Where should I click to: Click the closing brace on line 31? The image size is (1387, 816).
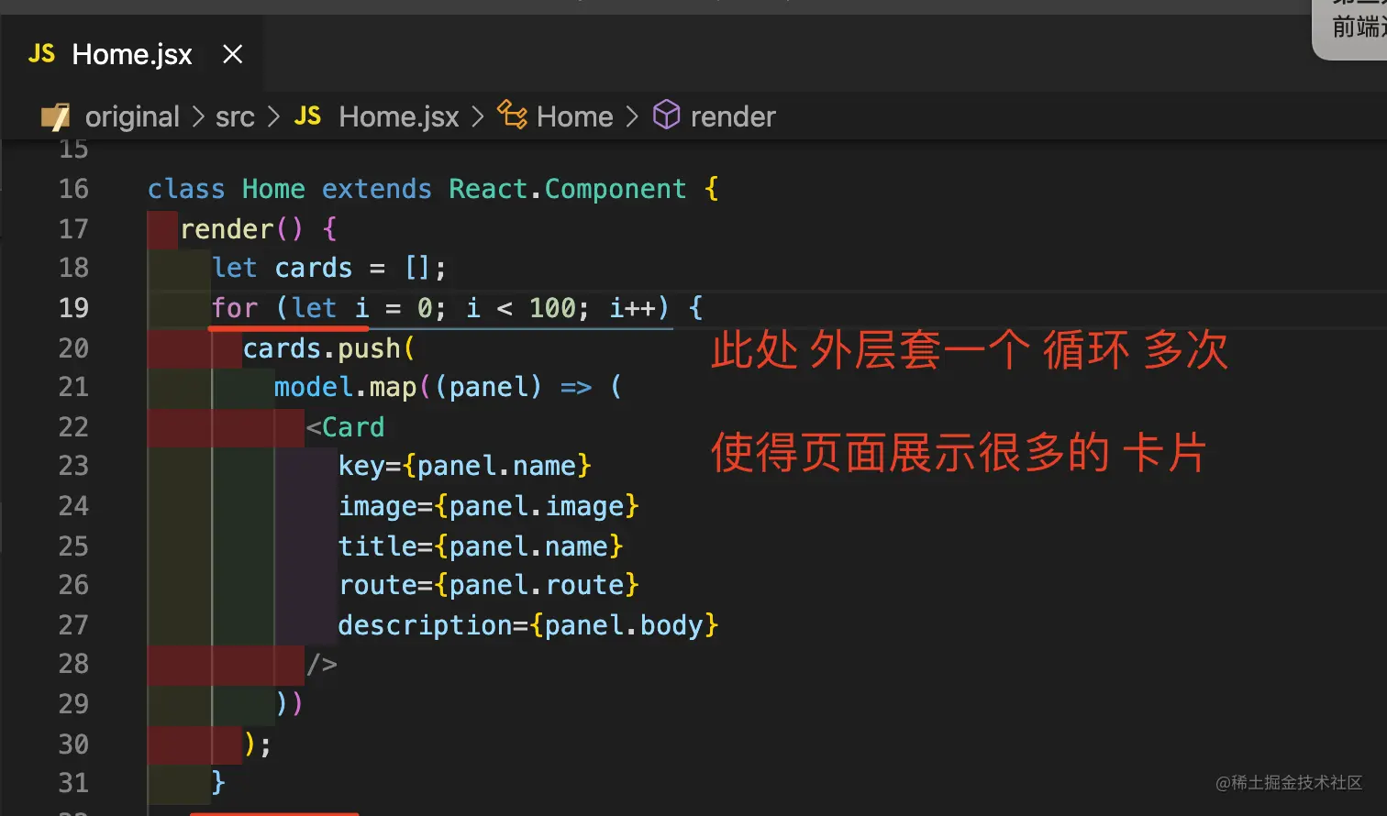(x=218, y=782)
